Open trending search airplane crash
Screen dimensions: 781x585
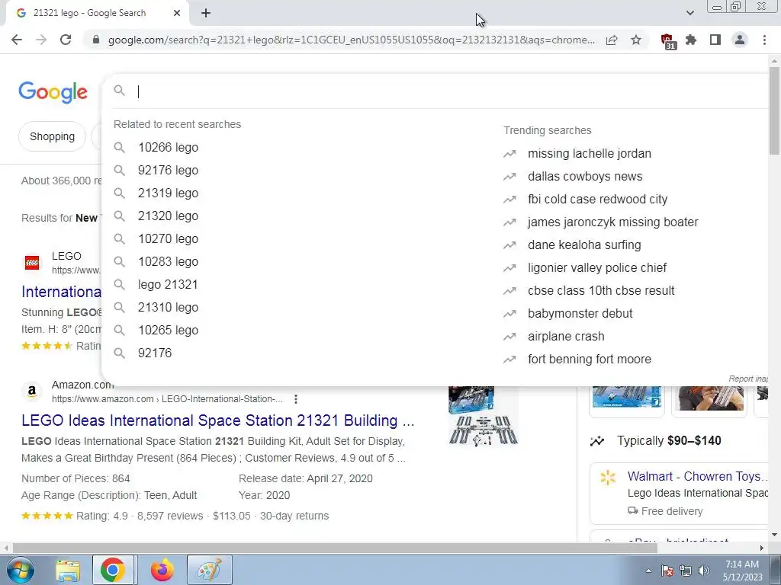click(x=566, y=337)
